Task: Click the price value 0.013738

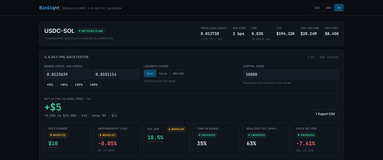Action: pos(210,34)
